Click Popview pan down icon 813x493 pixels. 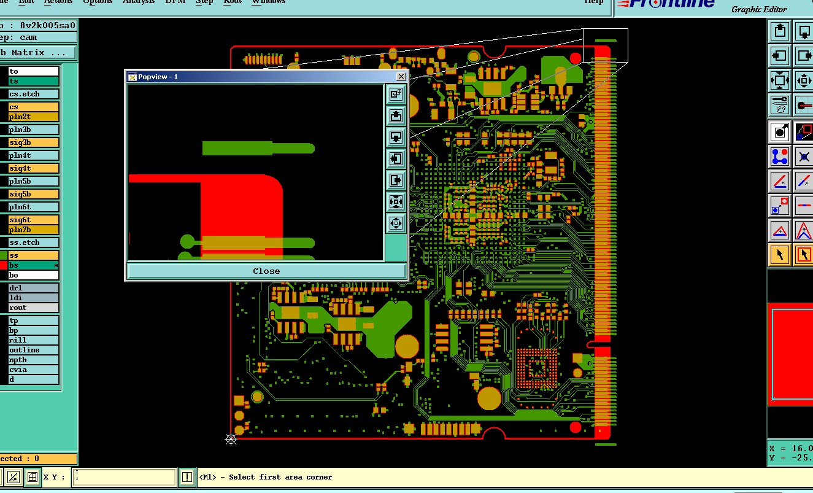click(396, 137)
